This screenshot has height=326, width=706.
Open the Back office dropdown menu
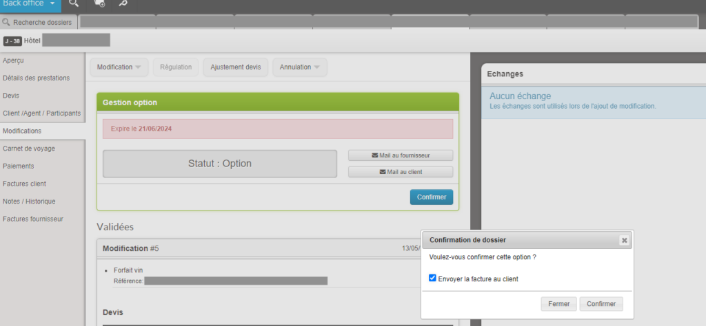[x=30, y=4]
